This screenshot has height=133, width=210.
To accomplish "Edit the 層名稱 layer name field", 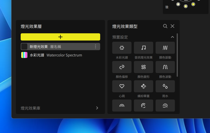I will pyautogui.click(x=55, y=47).
